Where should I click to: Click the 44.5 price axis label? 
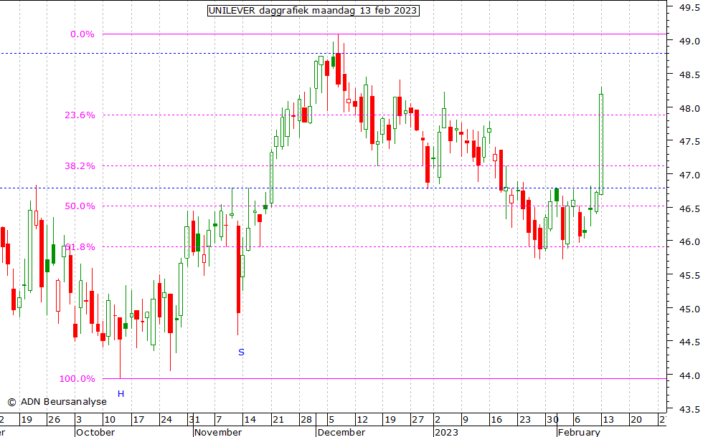689,342
